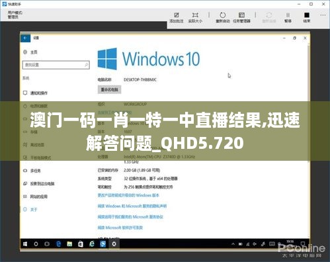The width and height of the screenshot is (330, 262).
Task: Click the 为 256 触摸点 pen and touch value
Action: click(x=148, y=187)
